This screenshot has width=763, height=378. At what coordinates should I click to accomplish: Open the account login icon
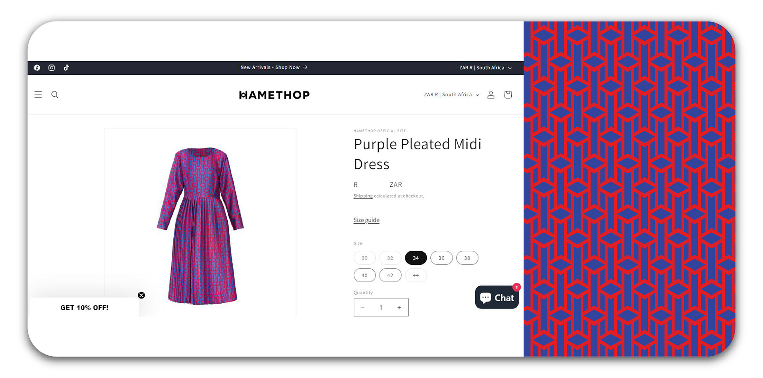(x=491, y=95)
